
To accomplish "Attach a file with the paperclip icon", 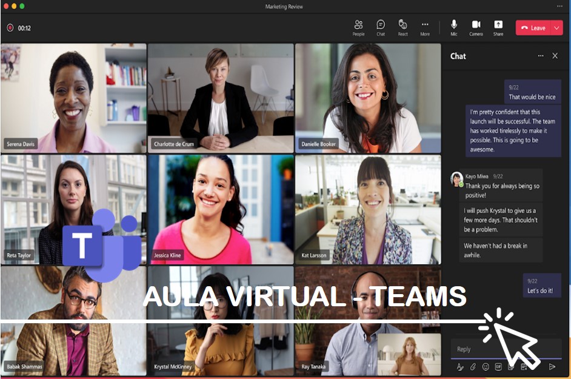I will (473, 366).
